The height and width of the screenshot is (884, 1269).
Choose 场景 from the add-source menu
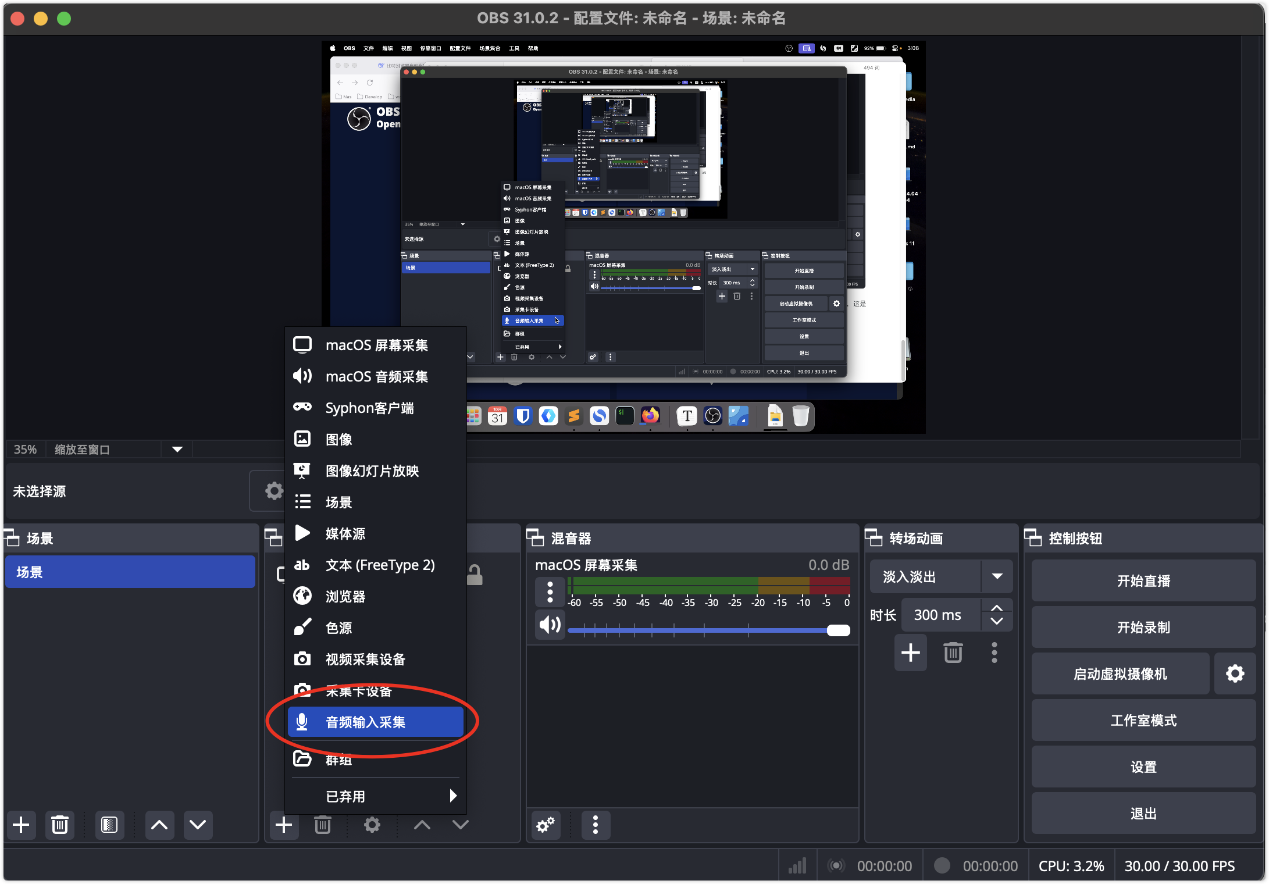(376, 502)
